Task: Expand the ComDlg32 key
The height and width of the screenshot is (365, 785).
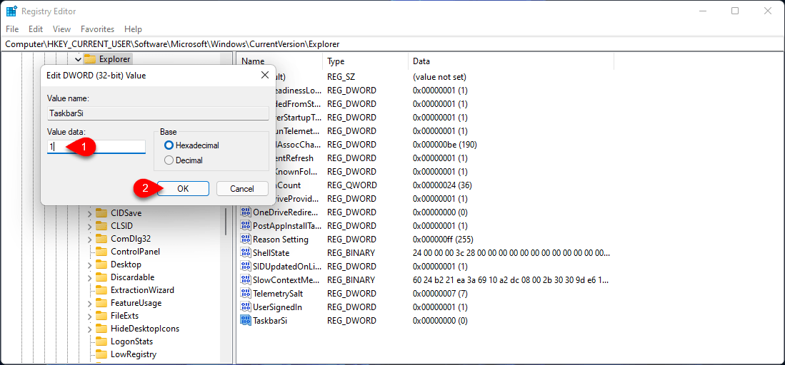Action: pos(89,239)
